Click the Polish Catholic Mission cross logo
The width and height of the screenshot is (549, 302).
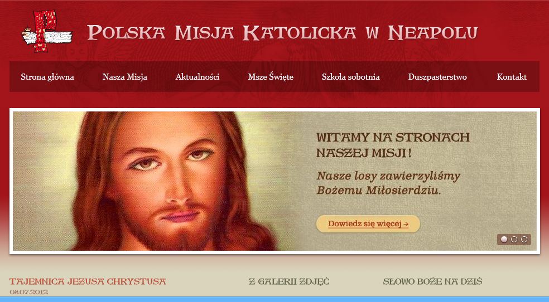coord(47,31)
